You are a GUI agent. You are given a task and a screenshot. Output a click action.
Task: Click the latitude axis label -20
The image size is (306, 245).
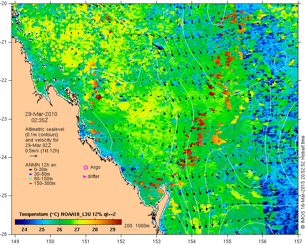[4, 3]
